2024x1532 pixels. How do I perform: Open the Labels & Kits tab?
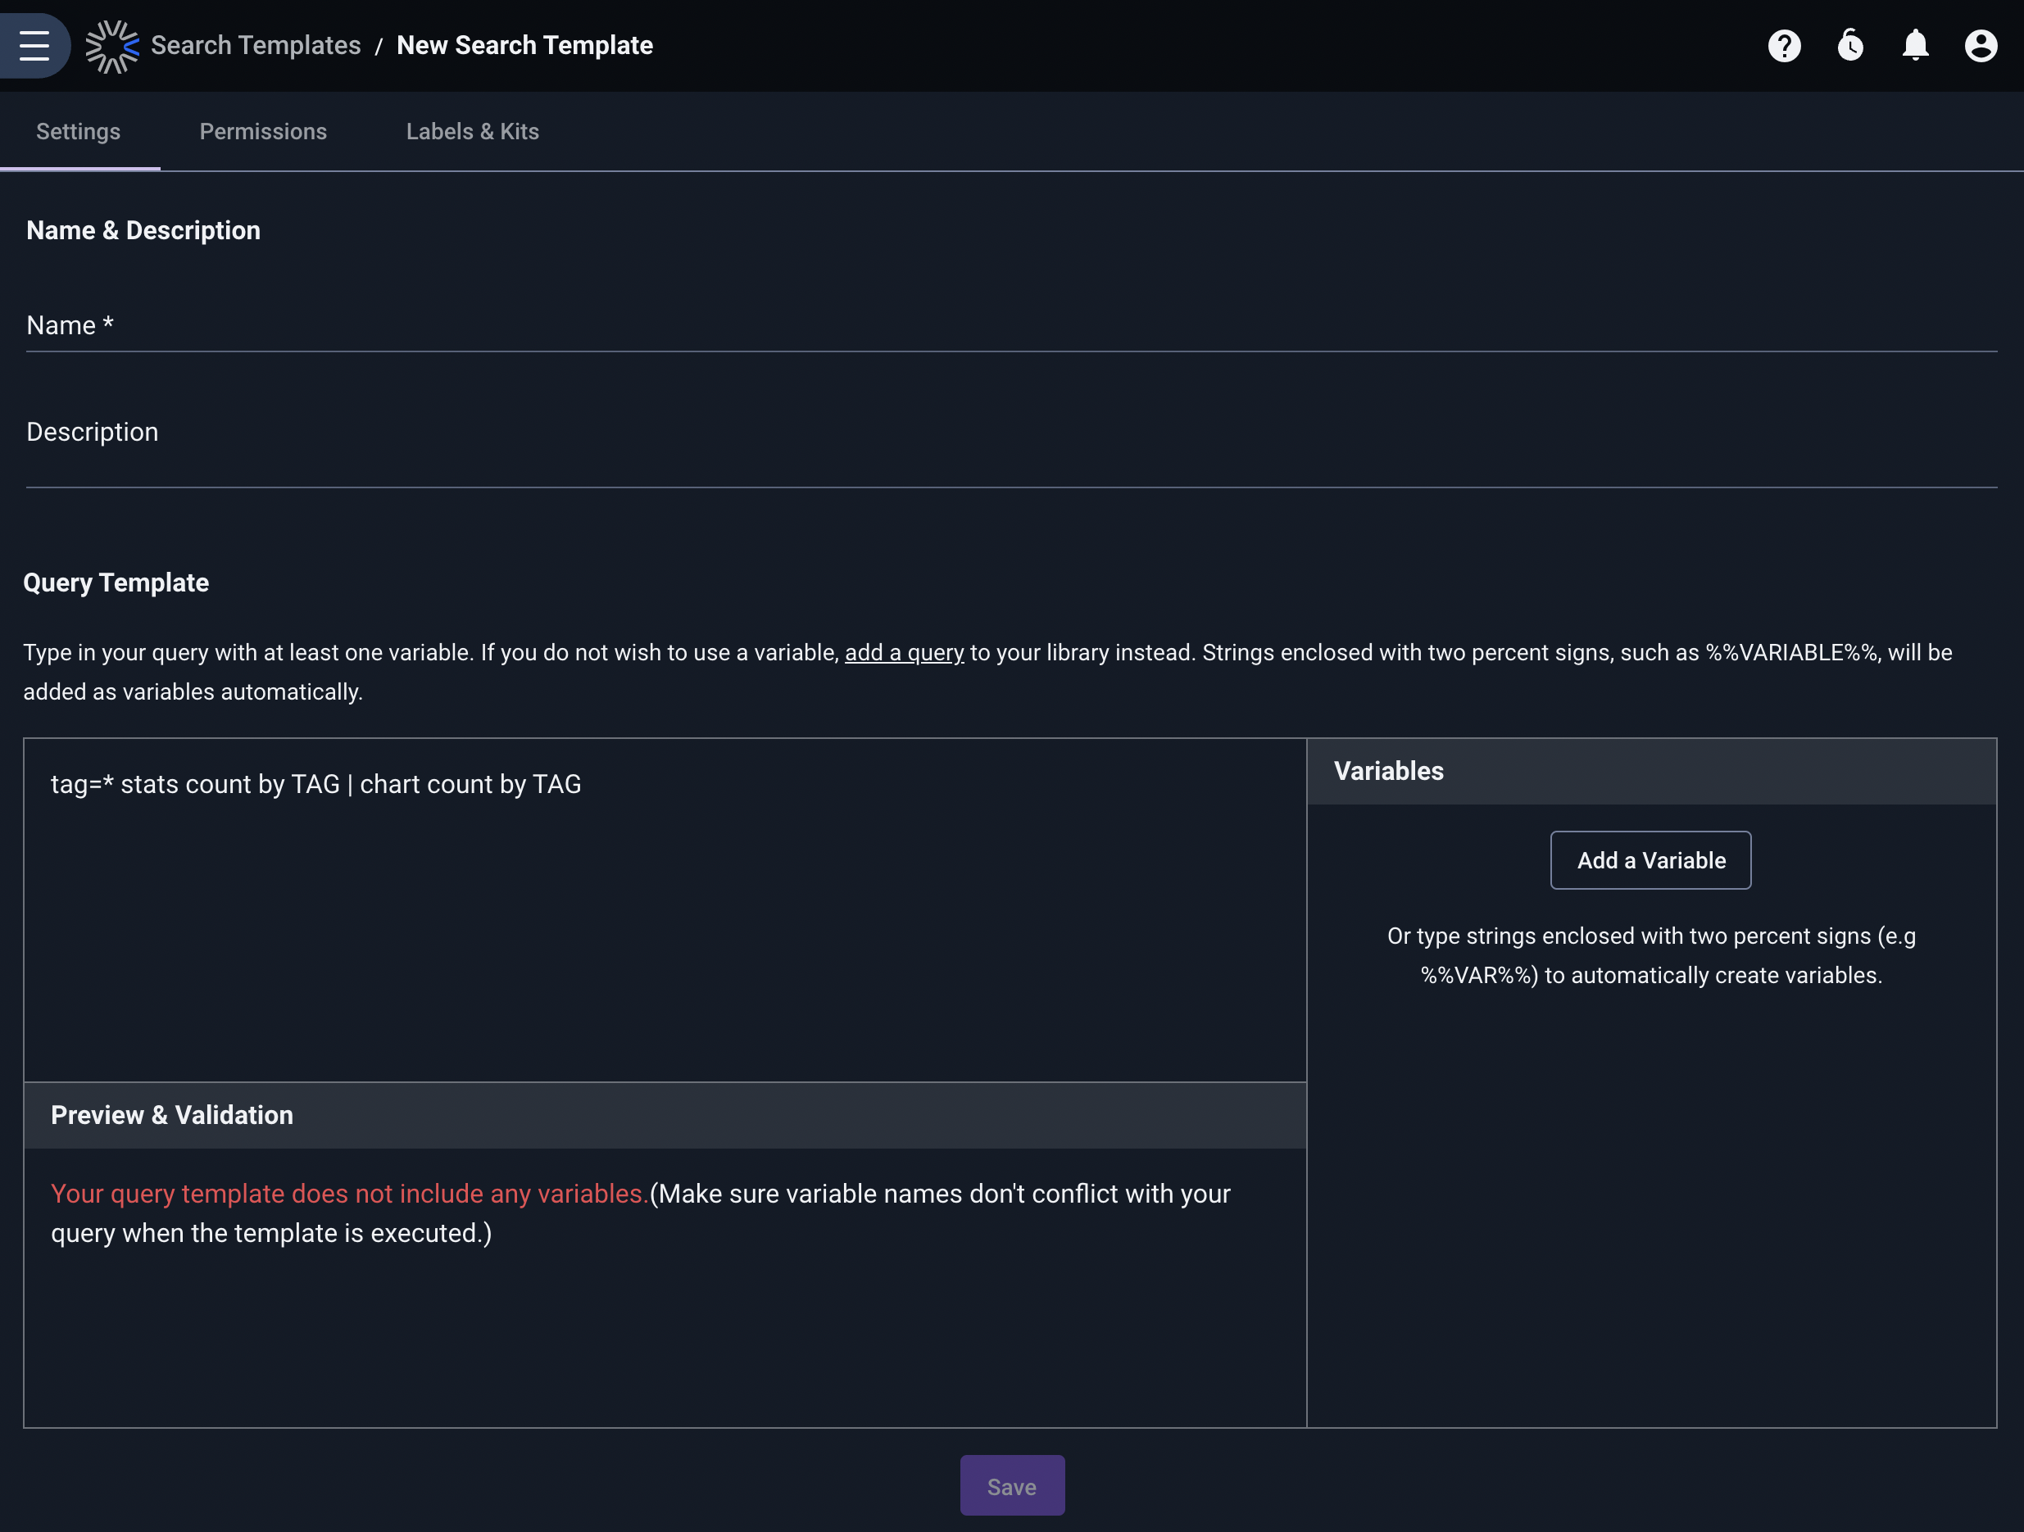[x=472, y=132]
